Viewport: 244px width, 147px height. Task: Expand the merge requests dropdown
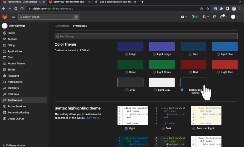[206, 17]
